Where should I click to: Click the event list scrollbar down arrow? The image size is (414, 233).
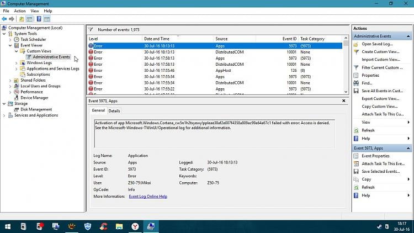point(346,92)
